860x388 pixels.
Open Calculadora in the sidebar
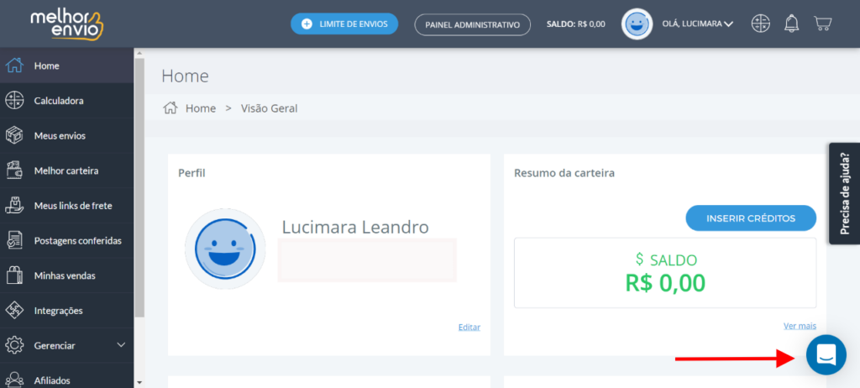[x=67, y=101]
